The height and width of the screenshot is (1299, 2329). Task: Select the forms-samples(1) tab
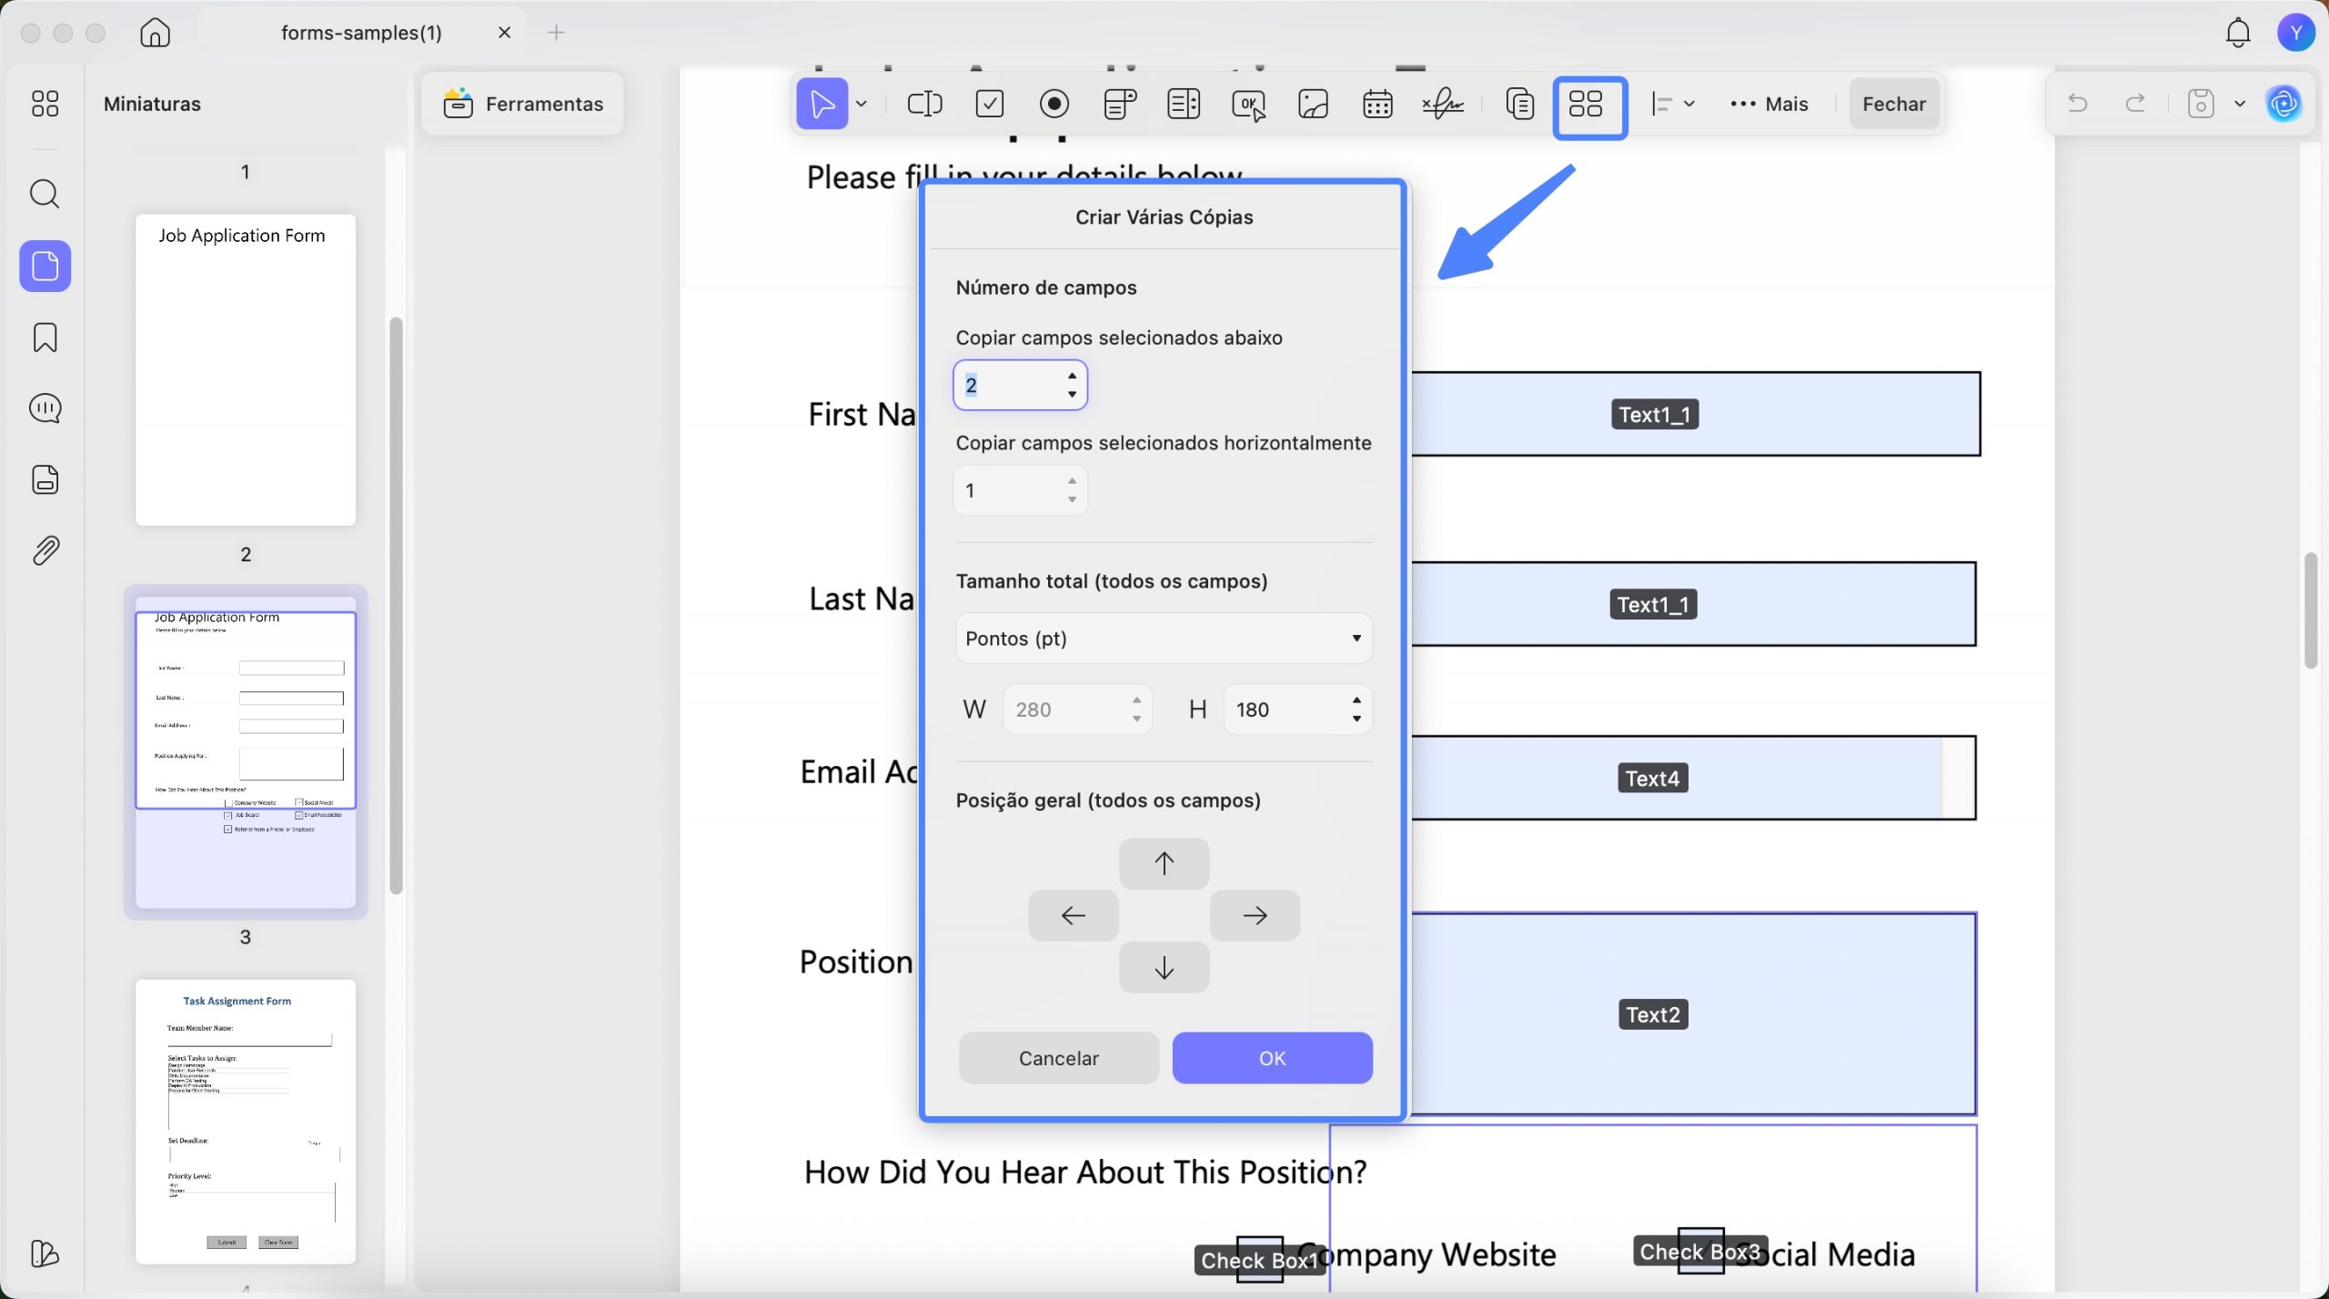click(x=361, y=33)
